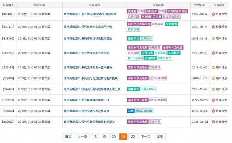Click orange rating icon for complaint 325196

pos(213,67)
